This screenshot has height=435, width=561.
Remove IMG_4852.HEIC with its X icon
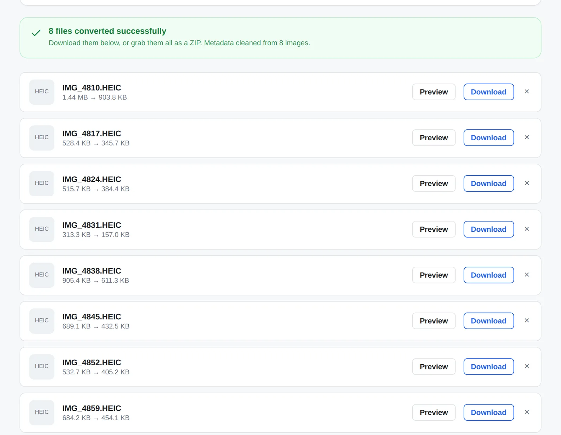coord(527,366)
